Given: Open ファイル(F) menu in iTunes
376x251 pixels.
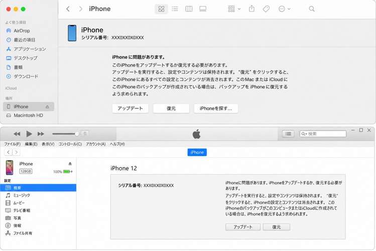Looking at the screenshot, I should coord(12,144).
